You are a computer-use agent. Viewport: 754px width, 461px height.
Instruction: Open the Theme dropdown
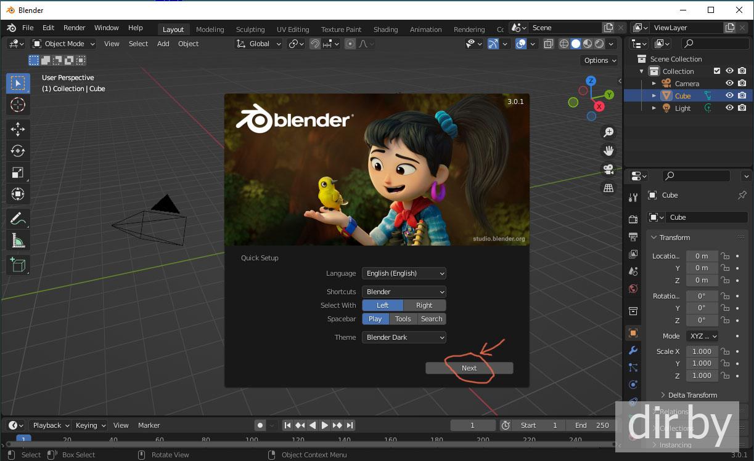[x=404, y=337]
